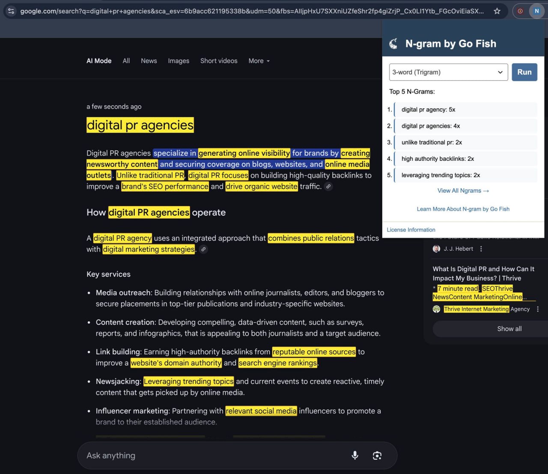
Task: Click the link icon after 'digital marketing strategies'
Action: pyautogui.click(x=204, y=249)
